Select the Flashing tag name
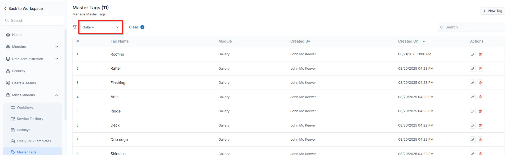Screen dimensions: 510x155 pos(118,83)
